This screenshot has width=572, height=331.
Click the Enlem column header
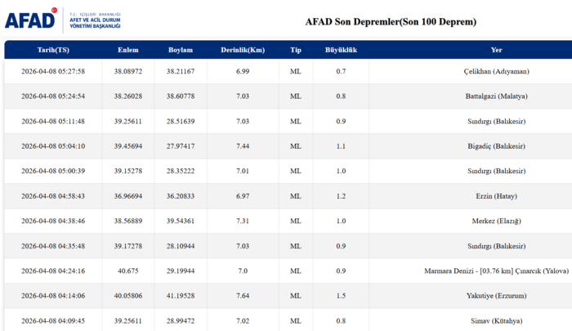[128, 50]
